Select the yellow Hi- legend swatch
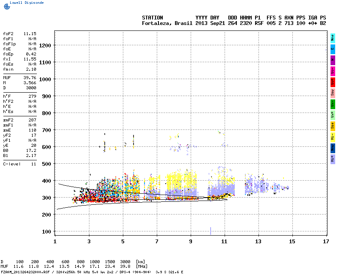Viewport: 339px width, 275px height. click(333, 137)
